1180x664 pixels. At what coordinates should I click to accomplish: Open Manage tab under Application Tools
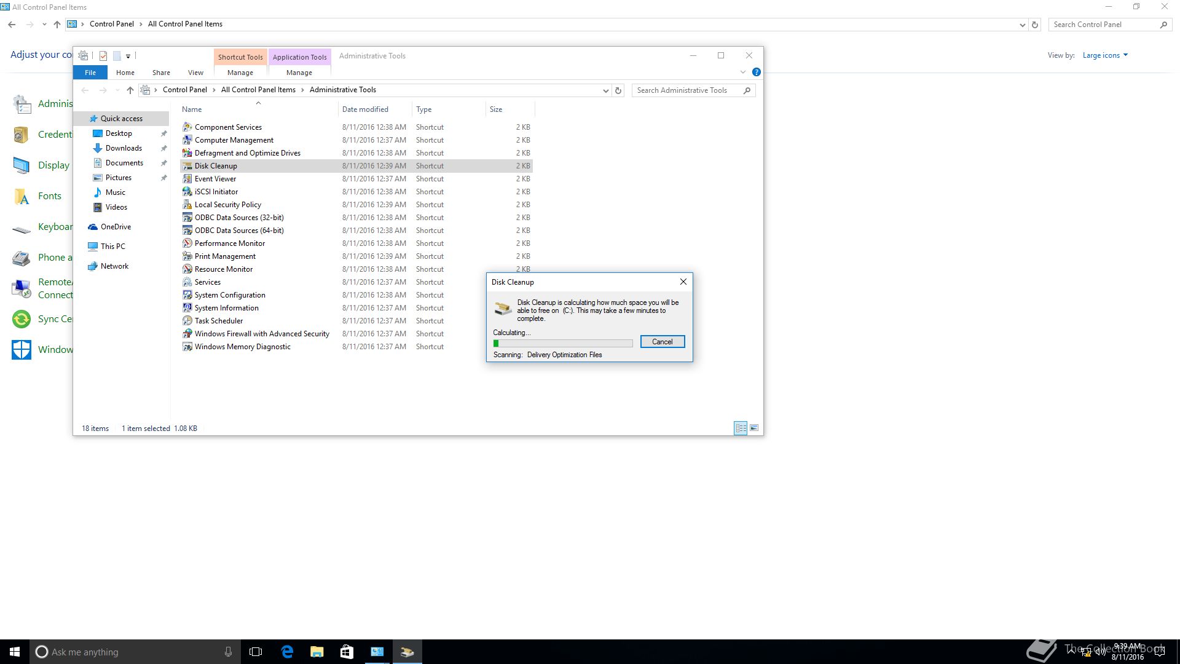pos(299,73)
